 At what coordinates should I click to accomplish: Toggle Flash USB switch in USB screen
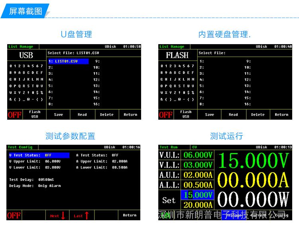pos(35,114)
